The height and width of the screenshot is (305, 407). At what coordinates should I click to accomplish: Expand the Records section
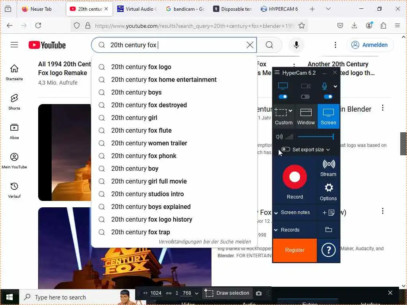tap(276, 230)
